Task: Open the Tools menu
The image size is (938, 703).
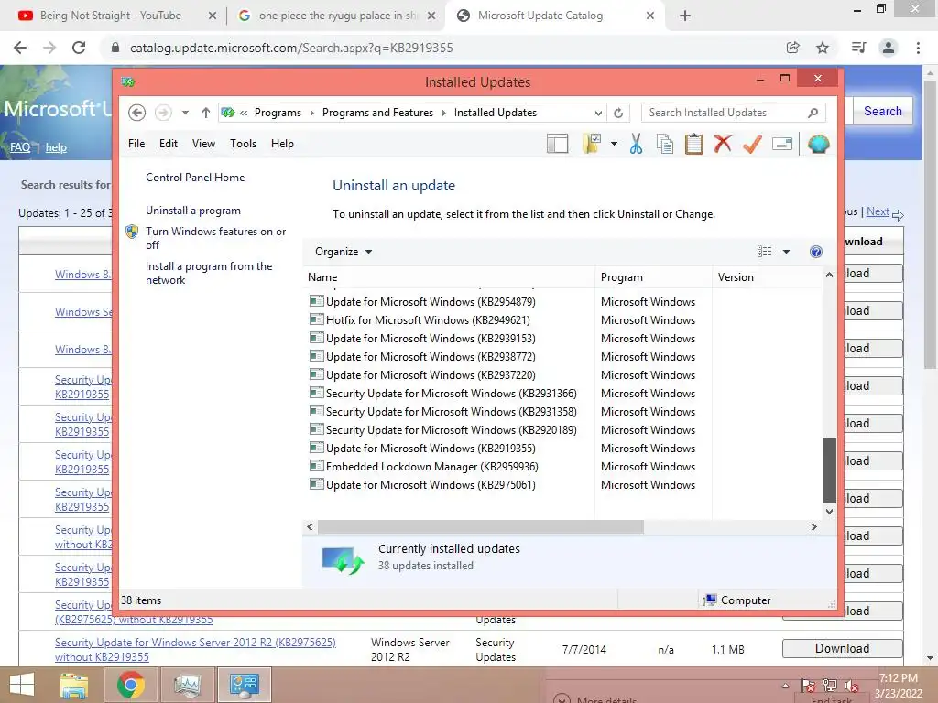Action: coord(243,144)
